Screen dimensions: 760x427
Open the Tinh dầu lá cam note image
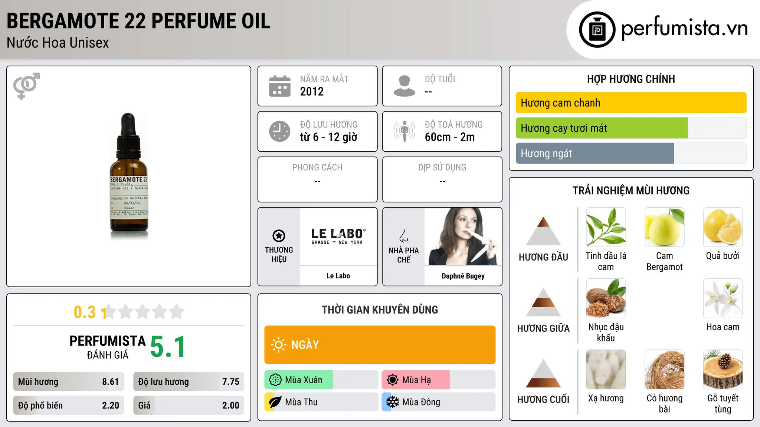[x=606, y=227]
